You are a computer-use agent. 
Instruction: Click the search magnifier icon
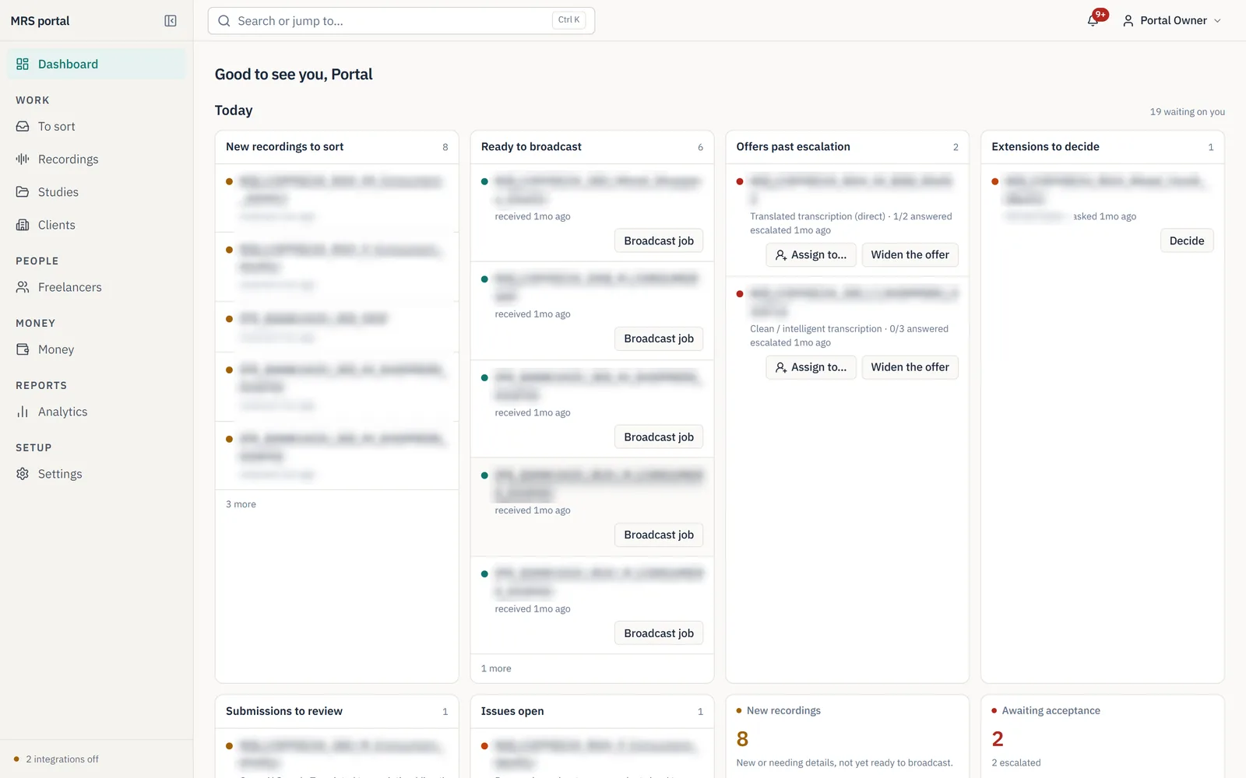point(224,21)
